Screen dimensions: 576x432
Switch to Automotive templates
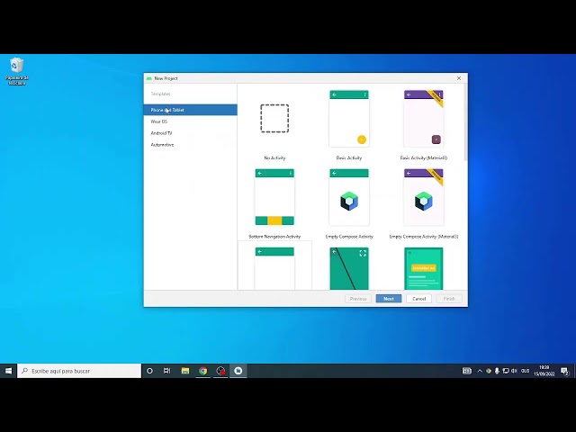[x=190, y=145]
